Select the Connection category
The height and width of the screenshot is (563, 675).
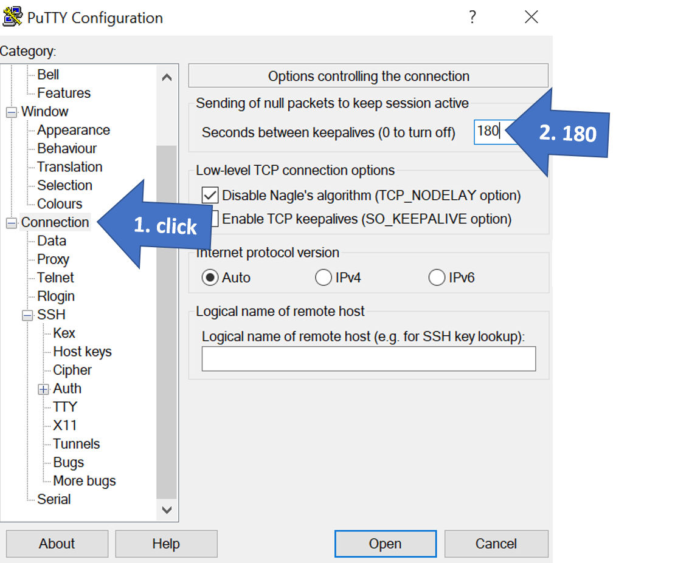[55, 222]
